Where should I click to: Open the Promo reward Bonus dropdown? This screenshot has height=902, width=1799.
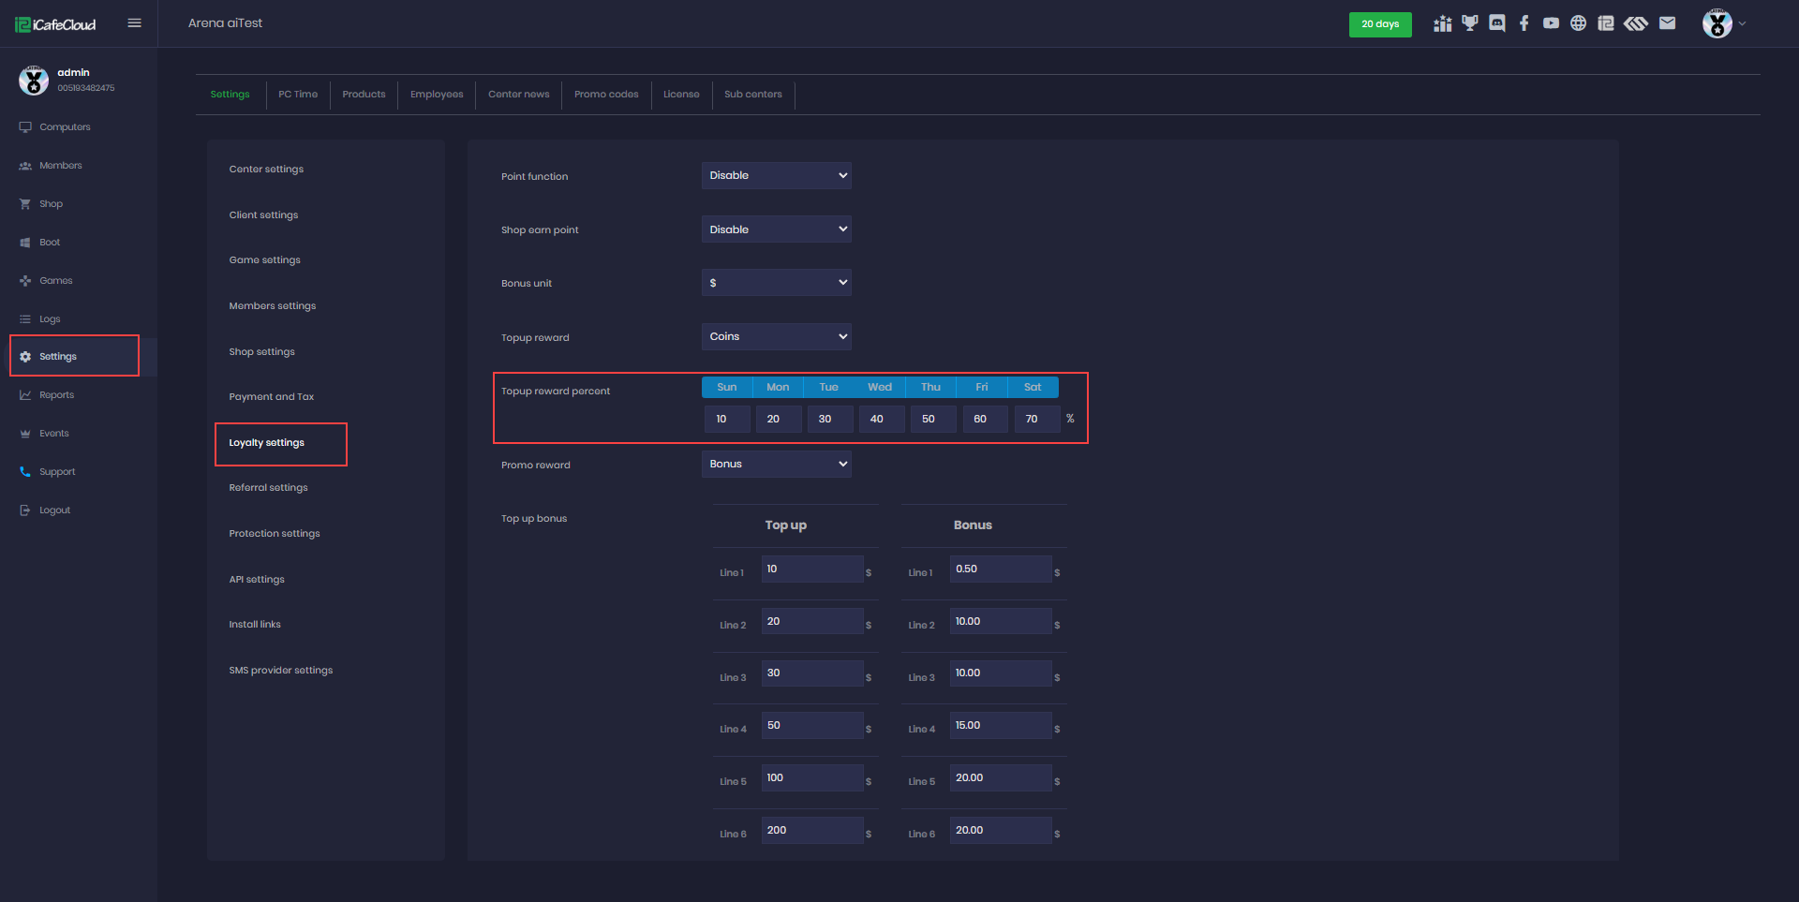(776, 465)
